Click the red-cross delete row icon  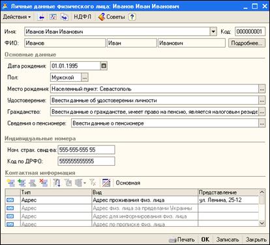[x=44, y=183]
